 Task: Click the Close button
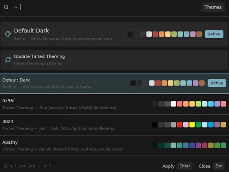click(205, 166)
